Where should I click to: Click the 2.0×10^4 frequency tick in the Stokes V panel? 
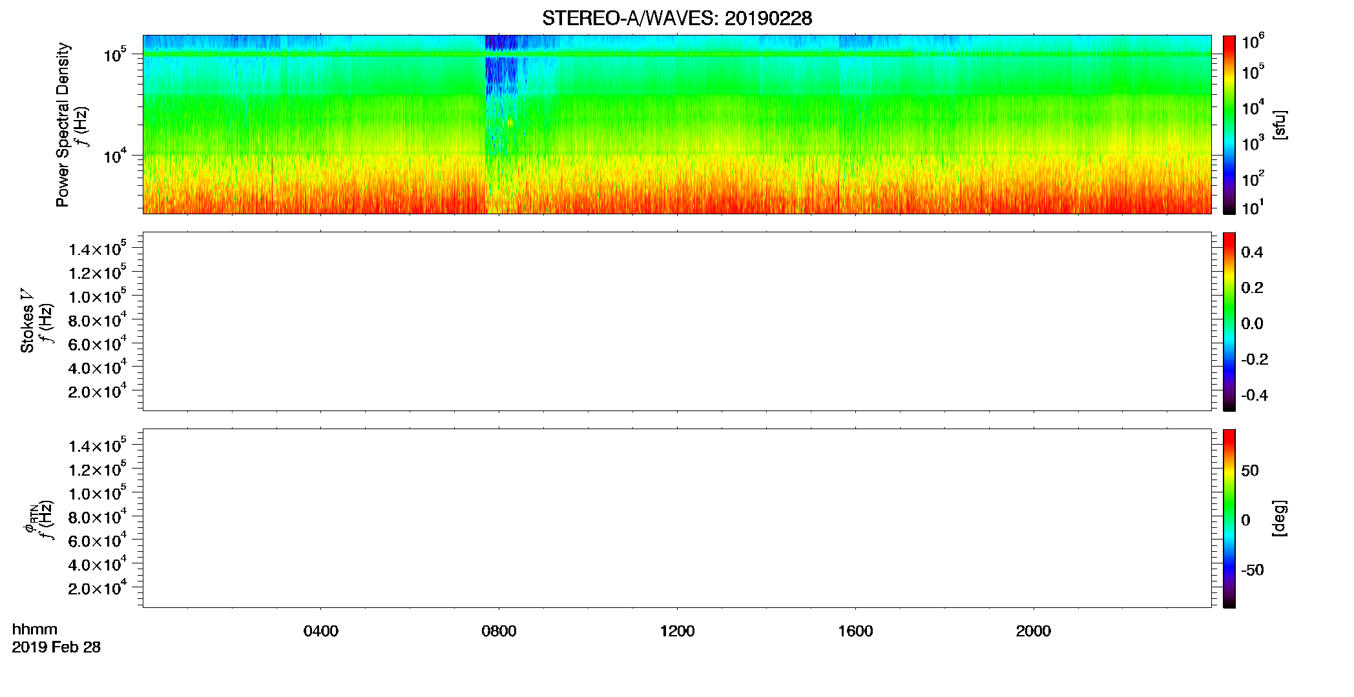pos(98,390)
